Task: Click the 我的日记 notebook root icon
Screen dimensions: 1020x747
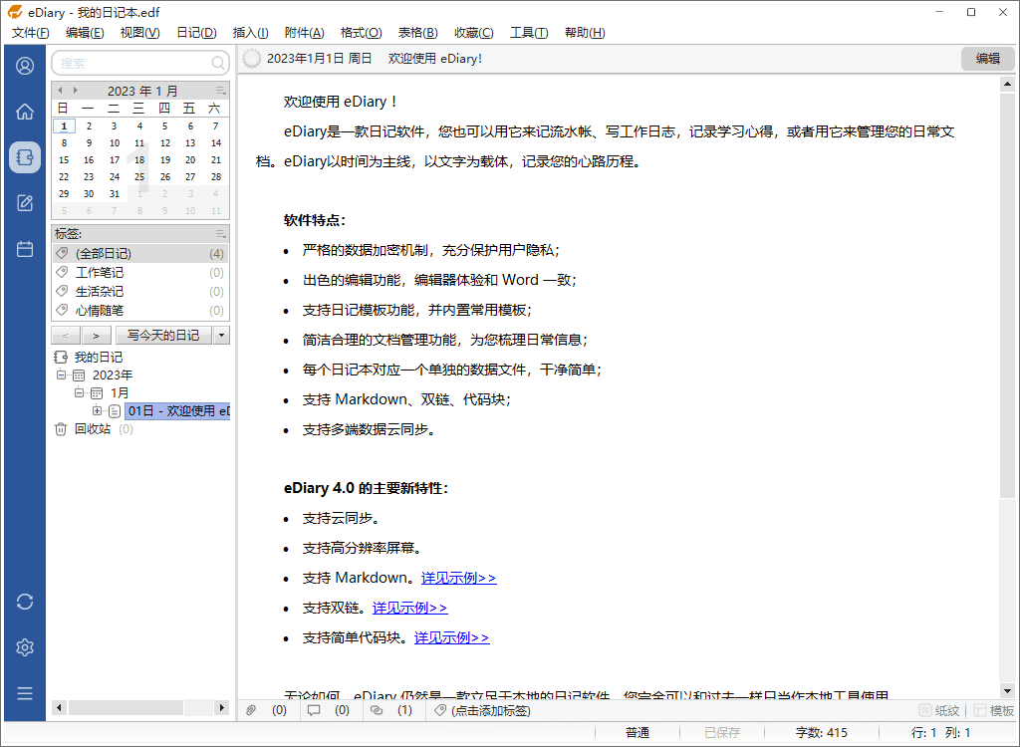Action: click(x=61, y=358)
